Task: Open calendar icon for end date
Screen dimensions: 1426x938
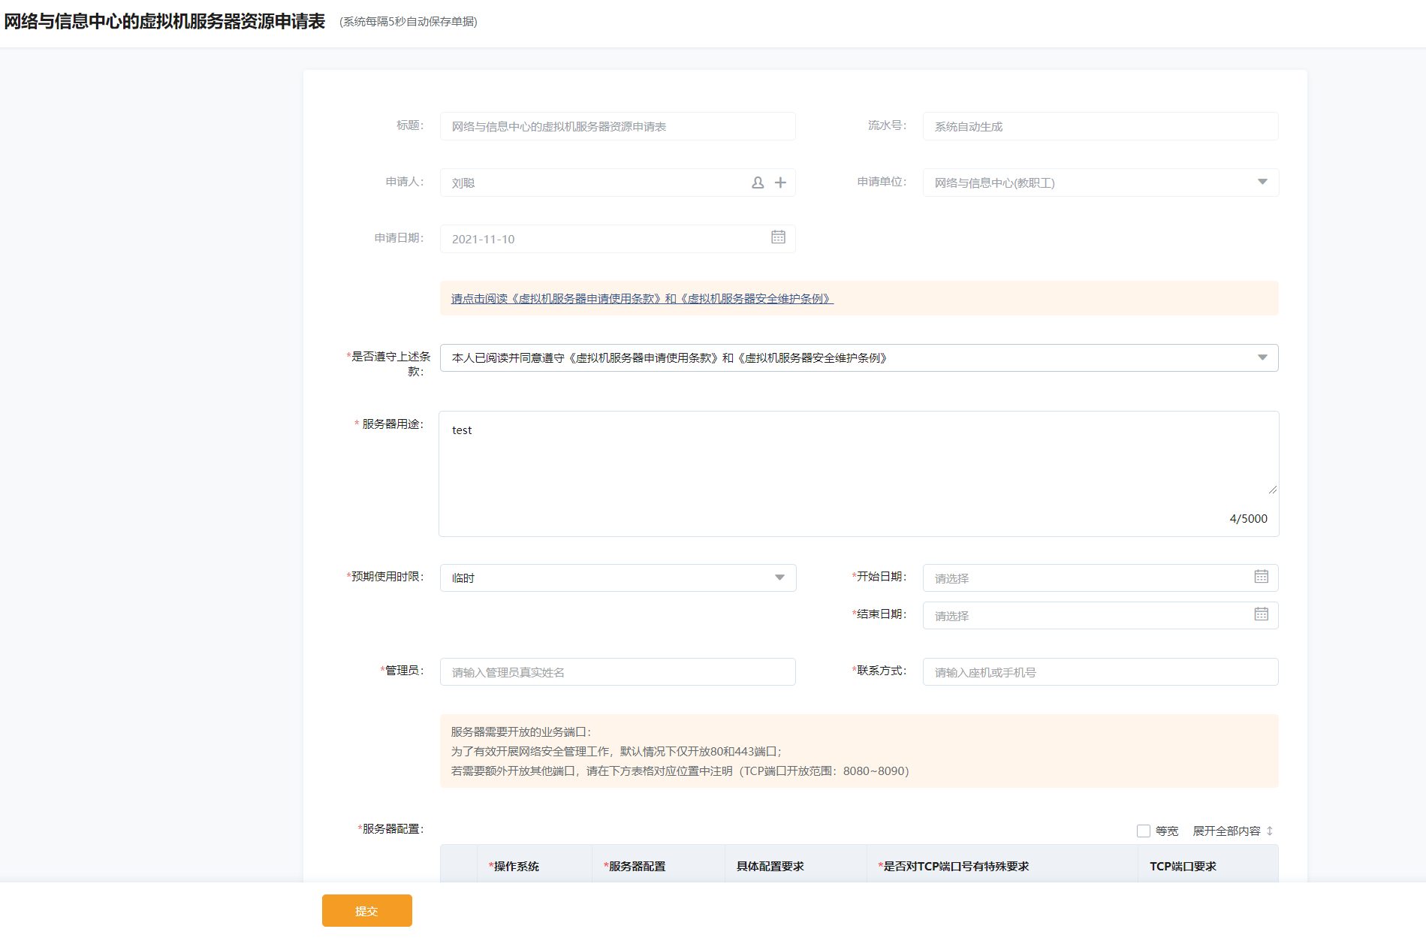Action: (x=1261, y=614)
